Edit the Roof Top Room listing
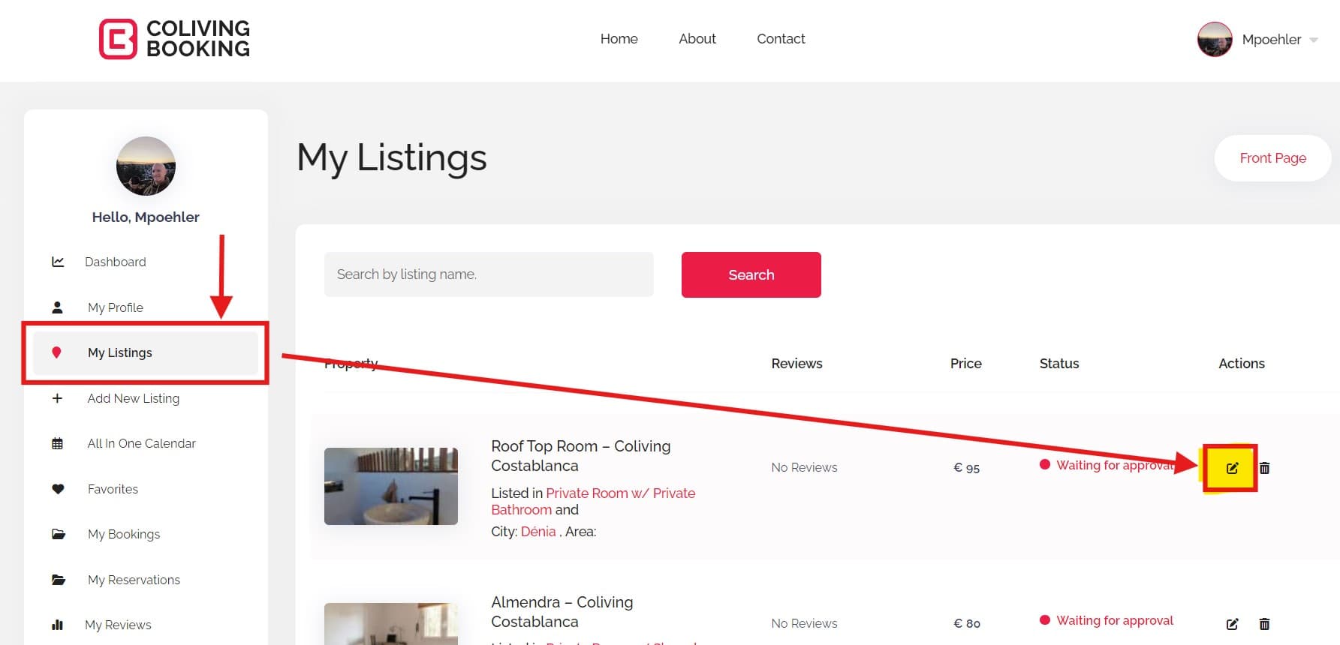Image resolution: width=1340 pixels, height=645 pixels. pos(1231,468)
